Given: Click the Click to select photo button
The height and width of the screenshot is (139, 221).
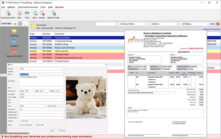Looking at the screenshot, I should (x=26, y=125).
